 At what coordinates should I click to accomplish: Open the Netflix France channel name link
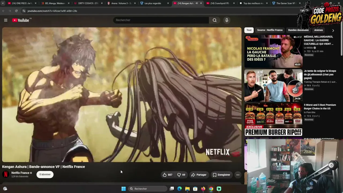[x=20, y=173]
